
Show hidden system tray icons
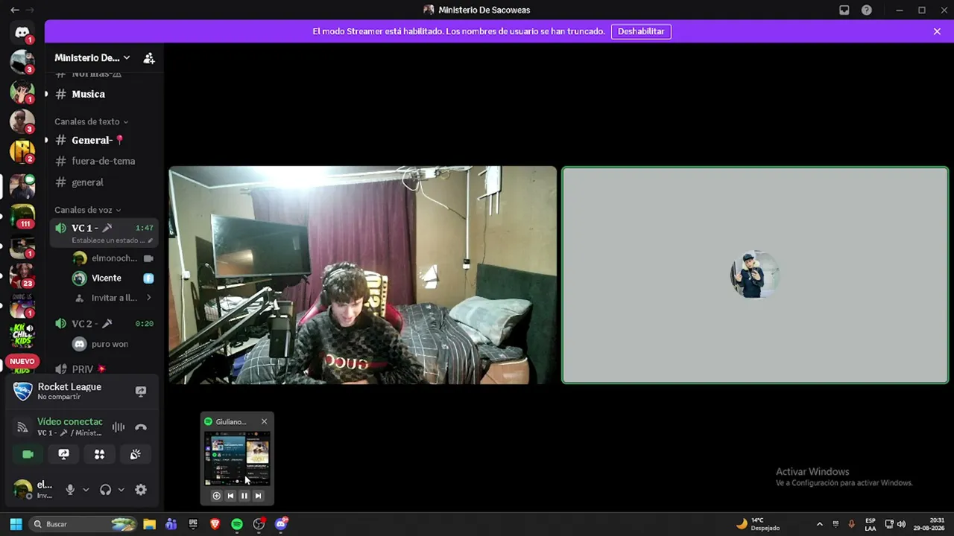[x=820, y=524]
